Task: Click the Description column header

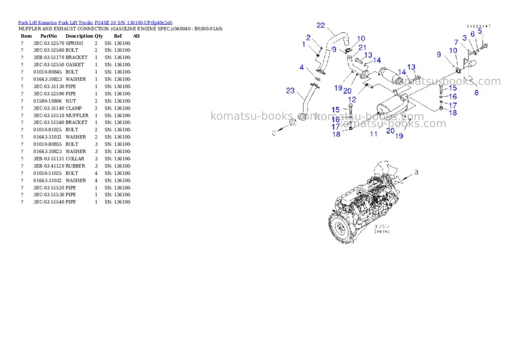Action: click(x=79, y=36)
